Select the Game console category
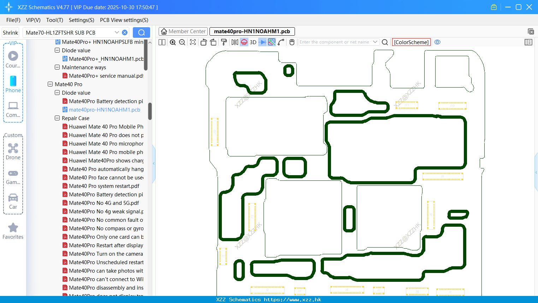The width and height of the screenshot is (538, 303). click(x=13, y=177)
